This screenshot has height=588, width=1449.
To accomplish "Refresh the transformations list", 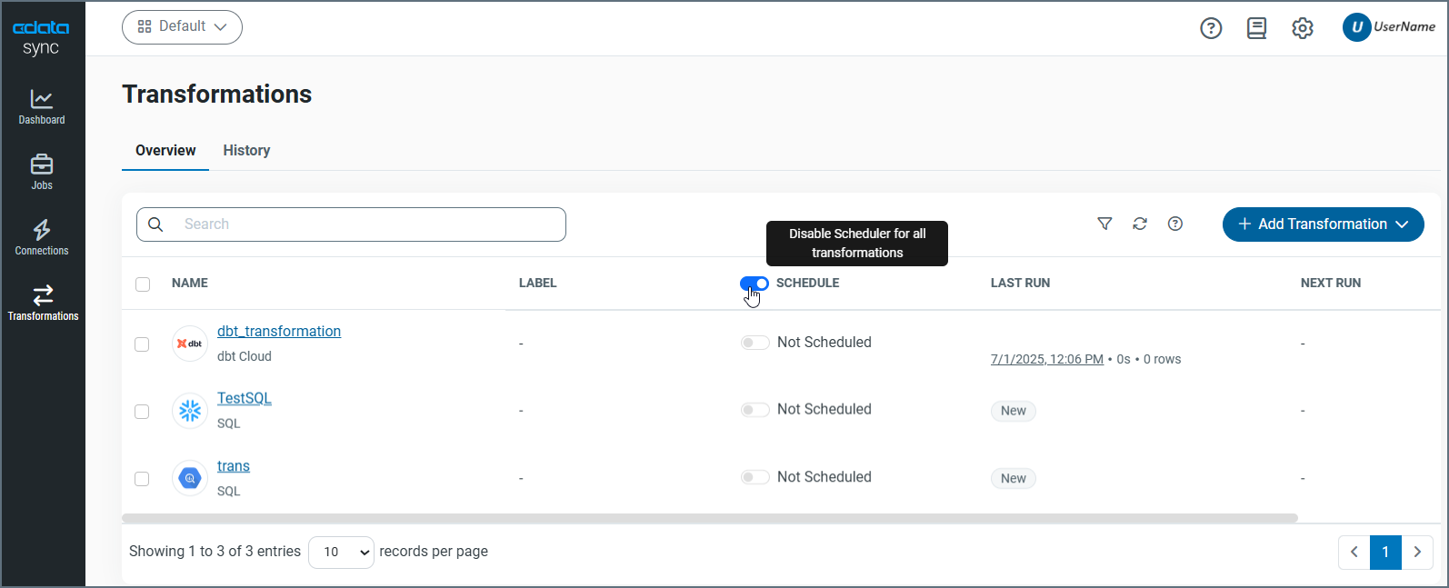I will coord(1140,224).
